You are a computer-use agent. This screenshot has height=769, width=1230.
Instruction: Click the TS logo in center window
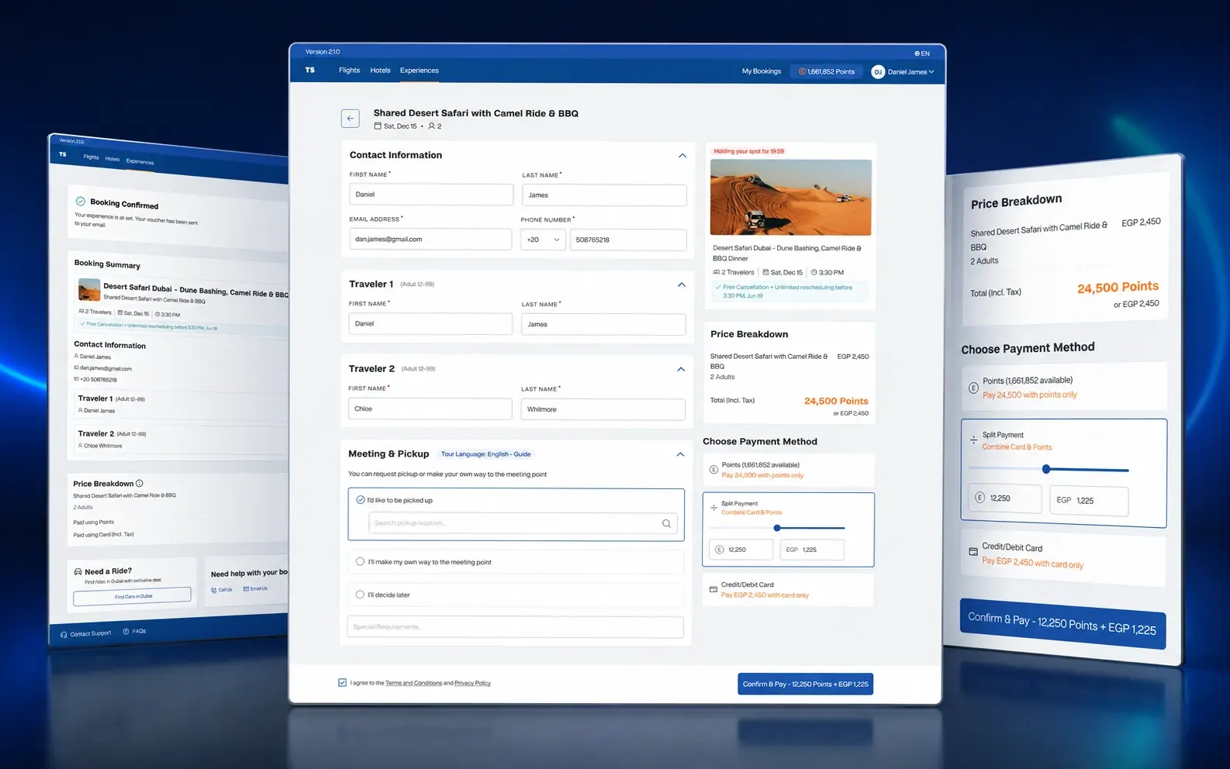310,70
